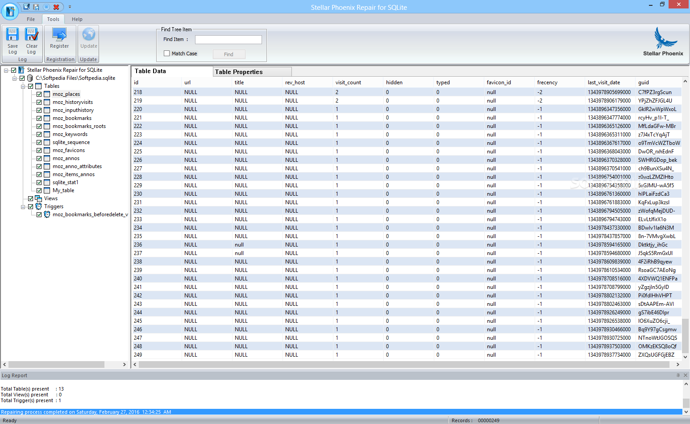Image resolution: width=690 pixels, height=424 pixels.
Task: Click the Update globe button
Action: click(88, 39)
